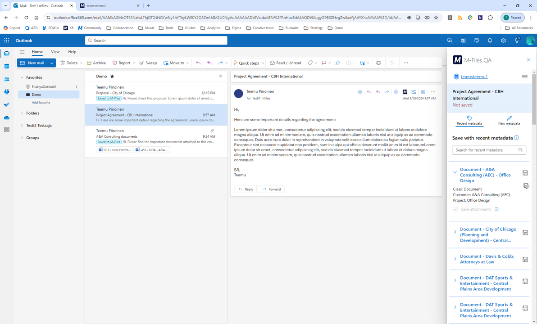The image size is (537, 324).
Task: Open the Delete options dropdown arrow
Action: tap(81, 63)
